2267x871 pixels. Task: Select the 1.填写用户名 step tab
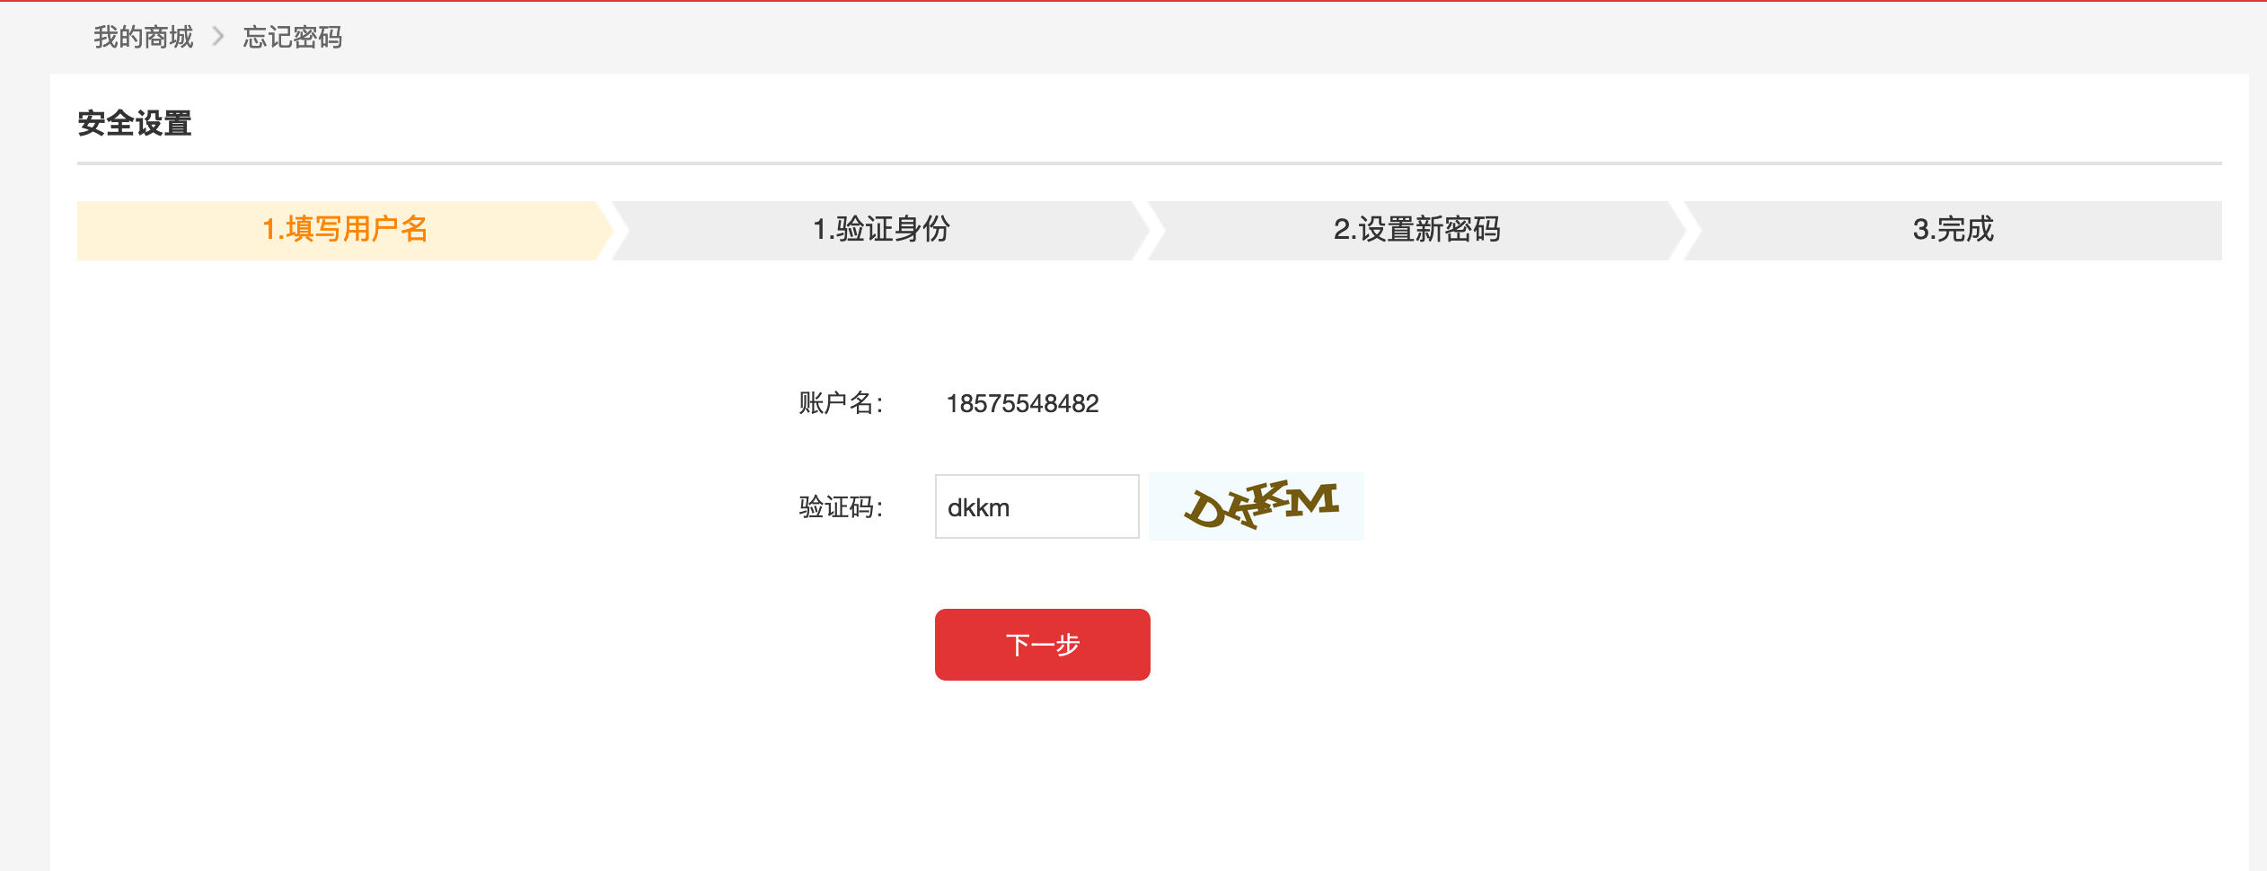[345, 230]
